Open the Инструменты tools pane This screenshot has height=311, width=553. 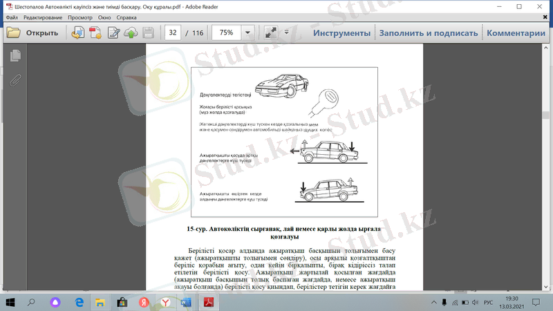pyautogui.click(x=341, y=32)
